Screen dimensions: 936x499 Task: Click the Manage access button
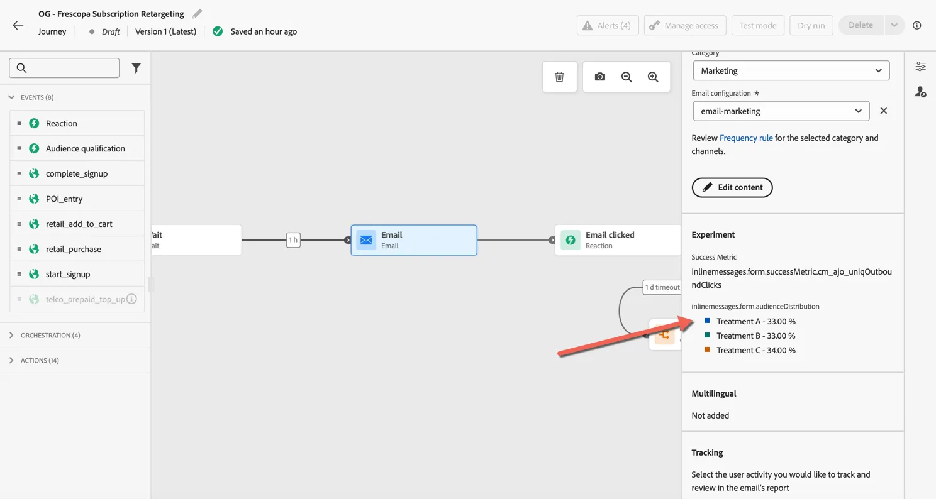point(685,25)
